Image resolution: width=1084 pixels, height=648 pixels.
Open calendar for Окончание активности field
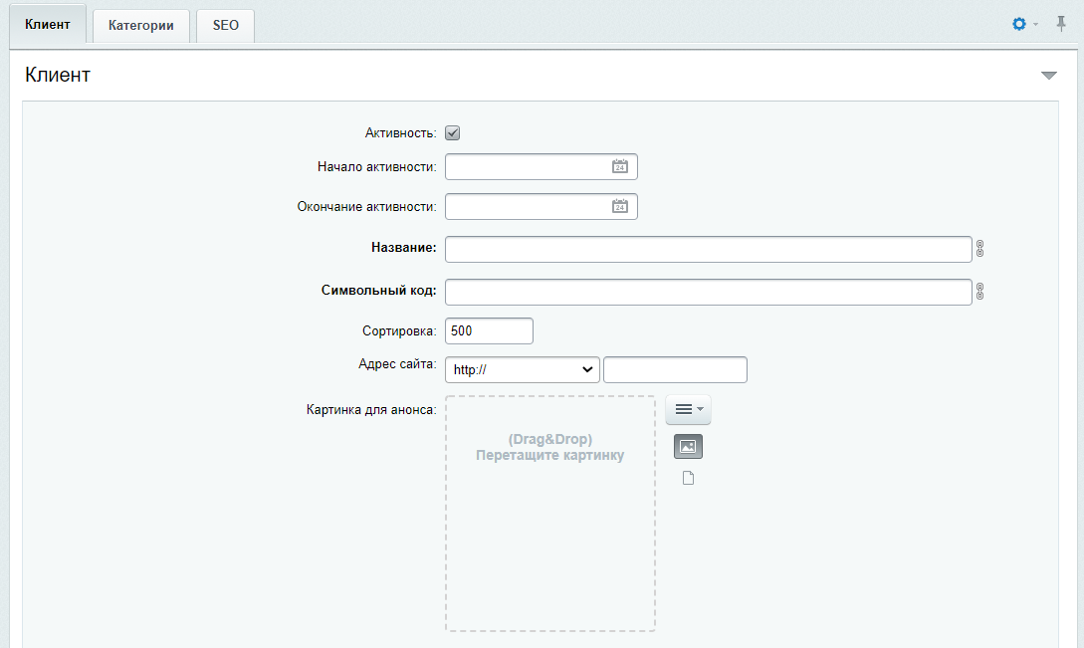pos(619,207)
